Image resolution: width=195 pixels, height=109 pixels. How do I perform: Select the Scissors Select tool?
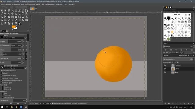coord(19,10)
